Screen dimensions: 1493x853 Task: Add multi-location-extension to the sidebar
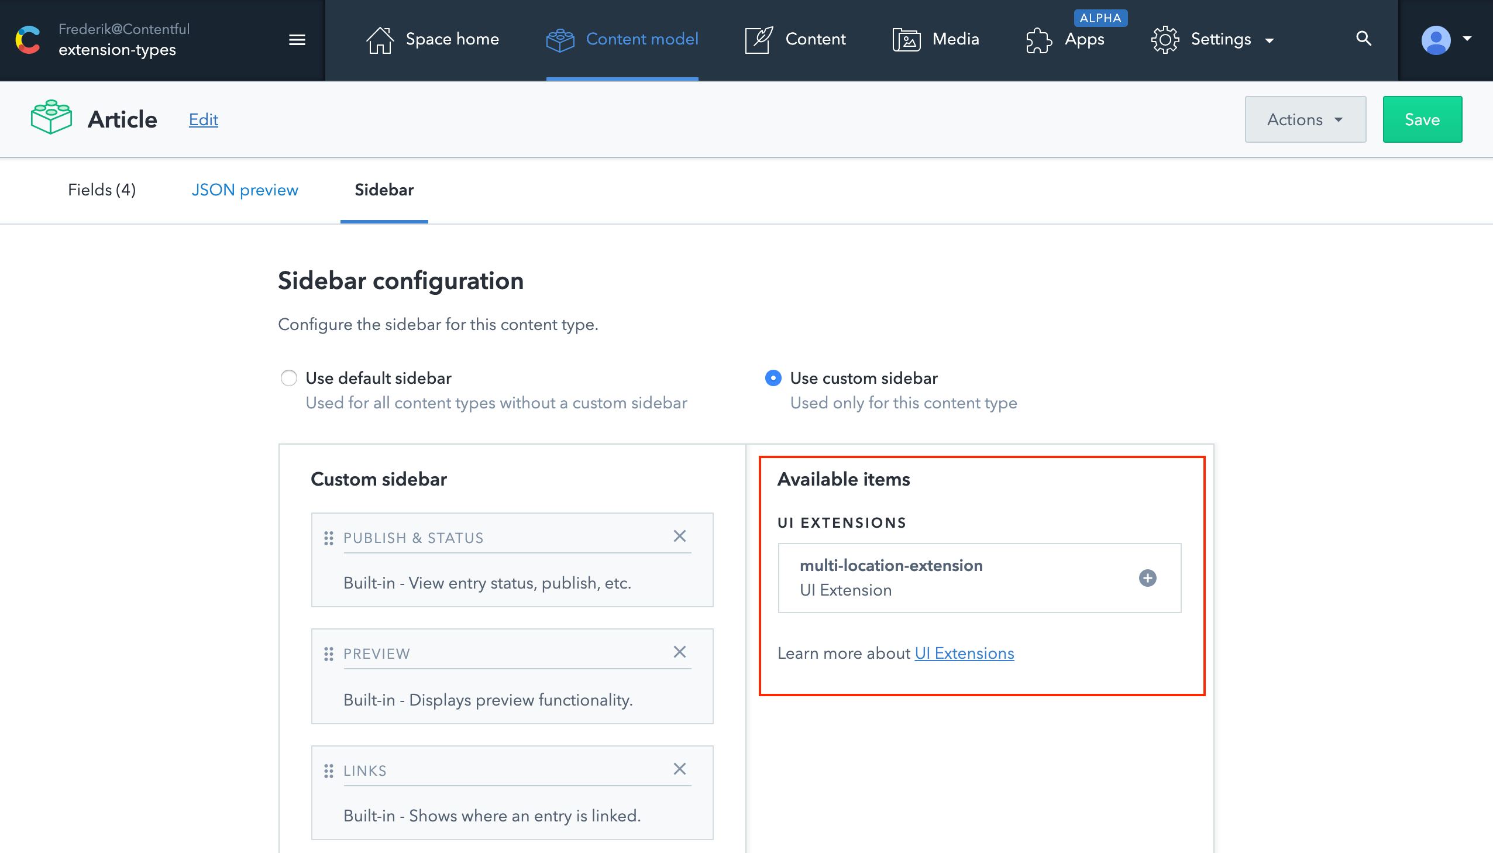1147,577
